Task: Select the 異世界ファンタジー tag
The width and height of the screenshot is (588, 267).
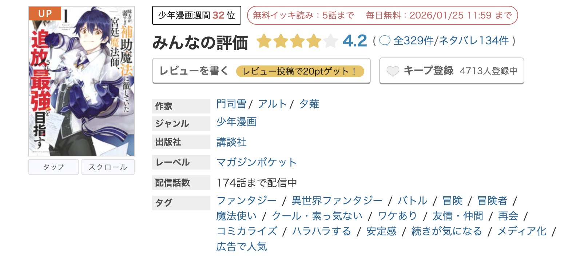Action: coord(337,200)
